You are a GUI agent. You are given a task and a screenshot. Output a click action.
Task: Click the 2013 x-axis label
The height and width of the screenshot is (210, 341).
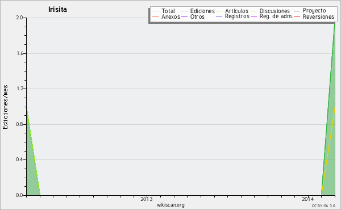tap(147, 199)
